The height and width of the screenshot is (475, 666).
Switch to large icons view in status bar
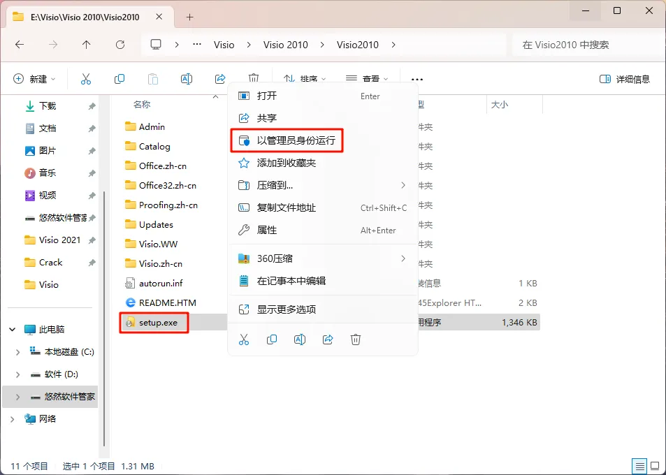[656, 466]
